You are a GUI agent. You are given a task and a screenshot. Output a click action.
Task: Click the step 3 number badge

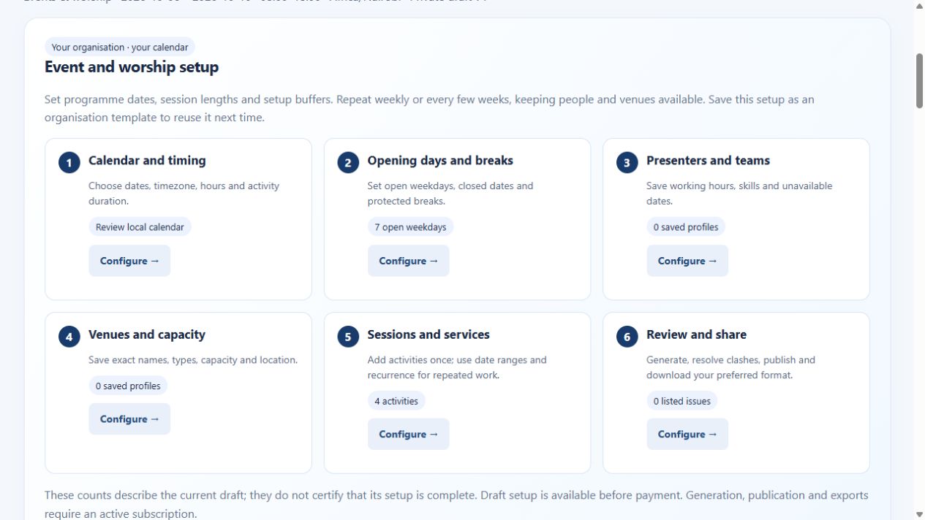(x=627, y=163)
